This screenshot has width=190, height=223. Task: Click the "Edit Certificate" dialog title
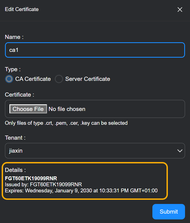tap(22, 9)
